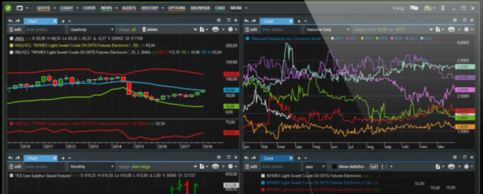Toggle the show statistics checkbox in Curve panel
This screenshot has height=194, width=483.
tap(335, 166)
